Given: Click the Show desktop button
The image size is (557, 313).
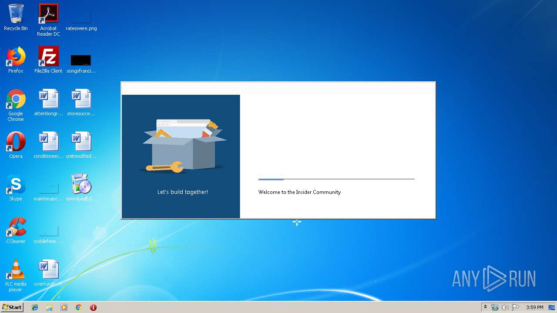Looking at the screenshot, I should [x=552, y=307].
